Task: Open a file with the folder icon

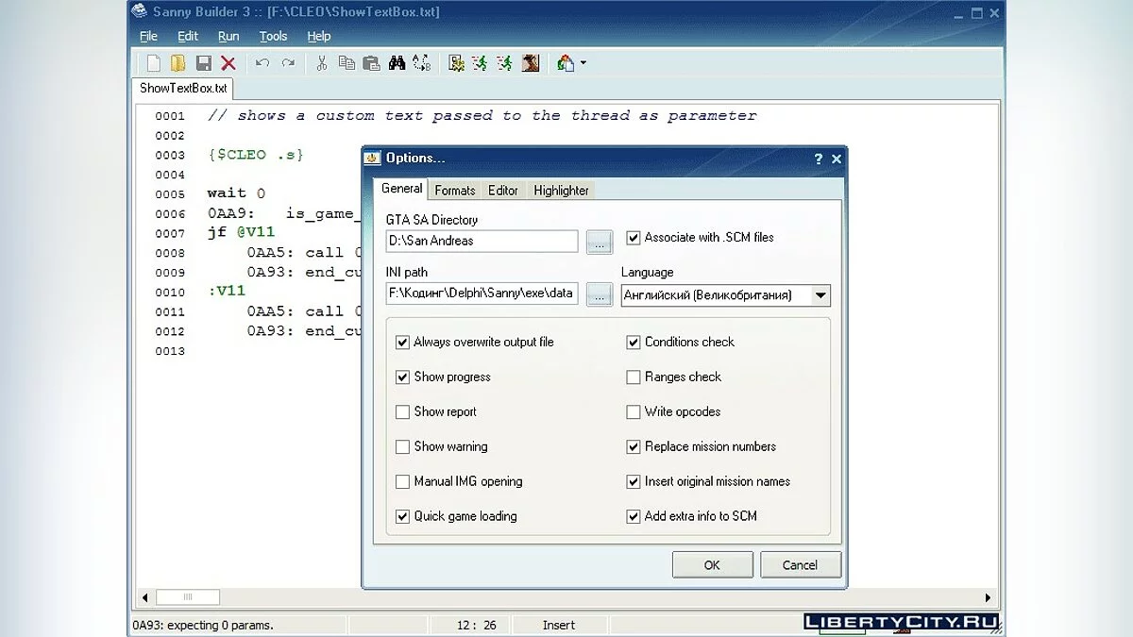Action: point(178,63)
